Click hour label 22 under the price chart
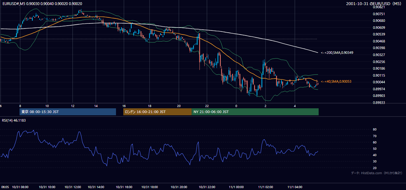Screen dimensions: 406x190 (x=207, y=106)
